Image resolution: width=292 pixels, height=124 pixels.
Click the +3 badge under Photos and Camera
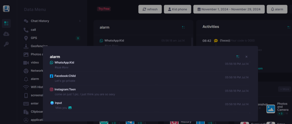pyautogui.click(x=281, y=113)
